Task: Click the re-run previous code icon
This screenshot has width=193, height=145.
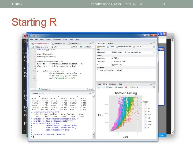Action: (x=81, y=47)
